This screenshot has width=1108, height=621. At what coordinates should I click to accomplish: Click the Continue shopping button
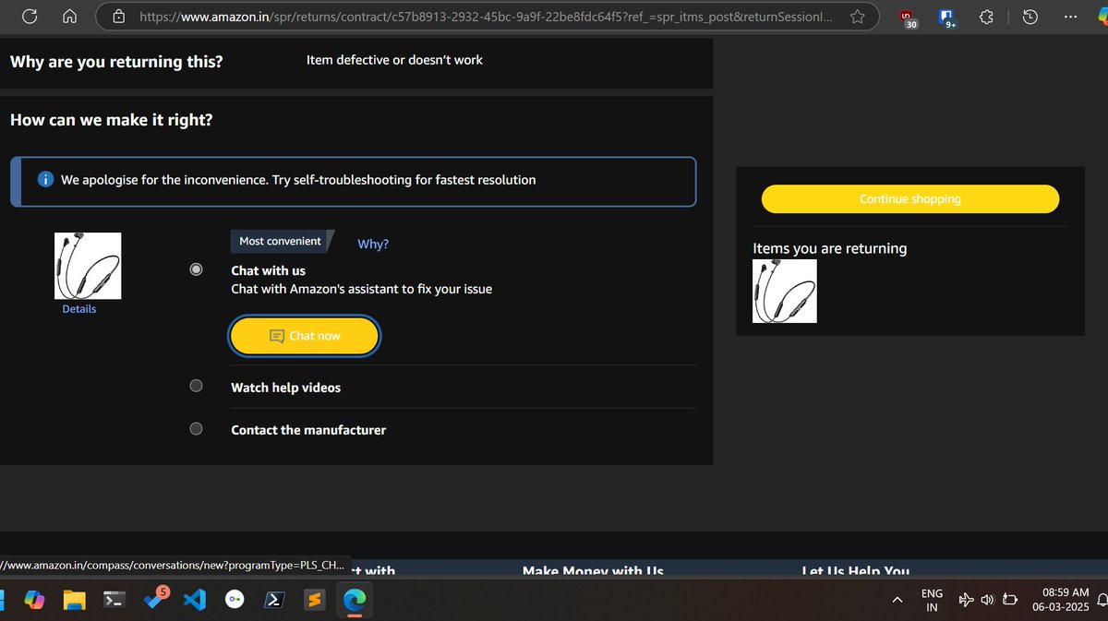point(910,198)
